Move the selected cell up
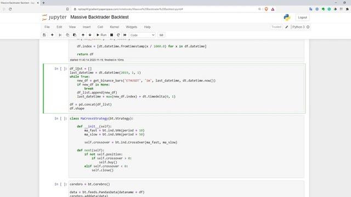351x197 pixels. coord(83,35)
